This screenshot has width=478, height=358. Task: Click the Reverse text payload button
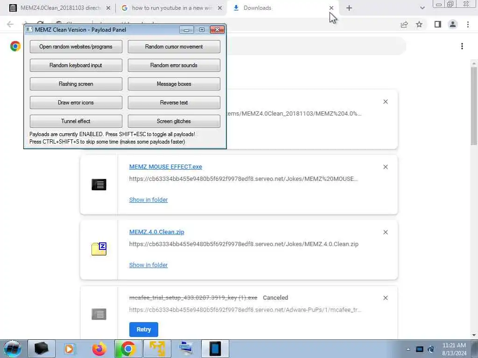(x=174, y=102)
